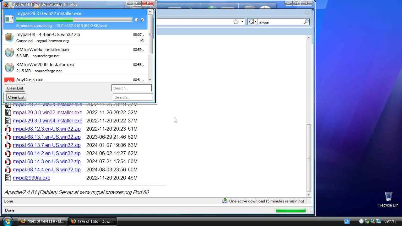Screen dimensions: 402x226
Task: Select the KMforWin2000_Installer.exe download entry
Action: click(x=75, y=67)
